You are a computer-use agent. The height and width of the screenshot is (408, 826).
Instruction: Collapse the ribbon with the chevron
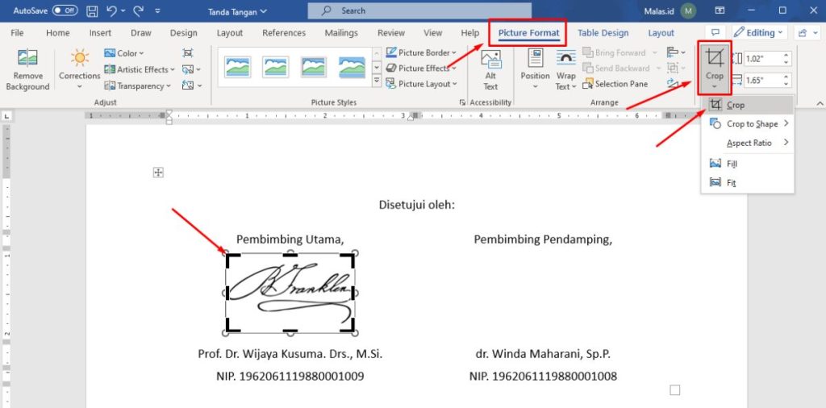click(x=820, y=102)
